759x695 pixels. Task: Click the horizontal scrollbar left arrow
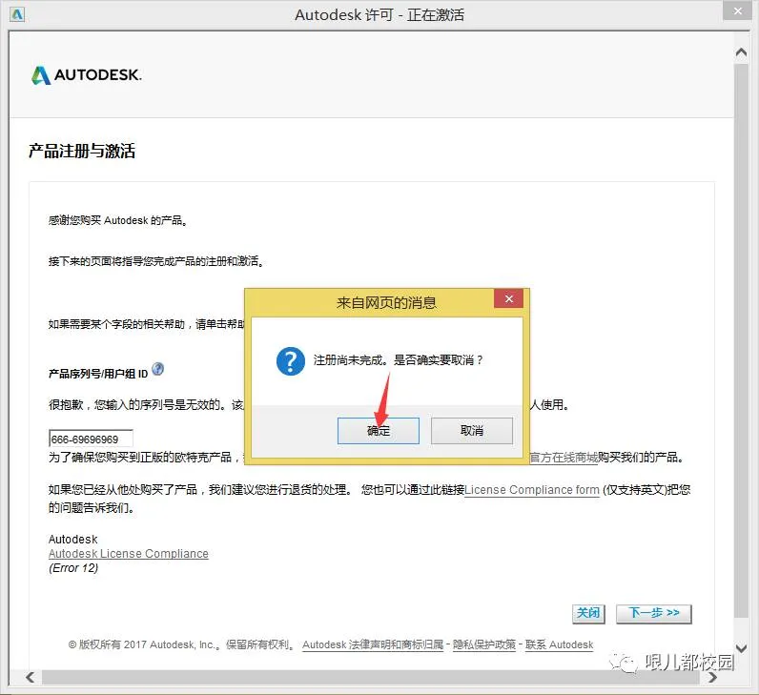30,677
